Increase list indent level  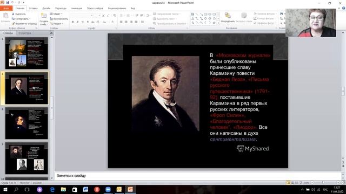[142, 16]
